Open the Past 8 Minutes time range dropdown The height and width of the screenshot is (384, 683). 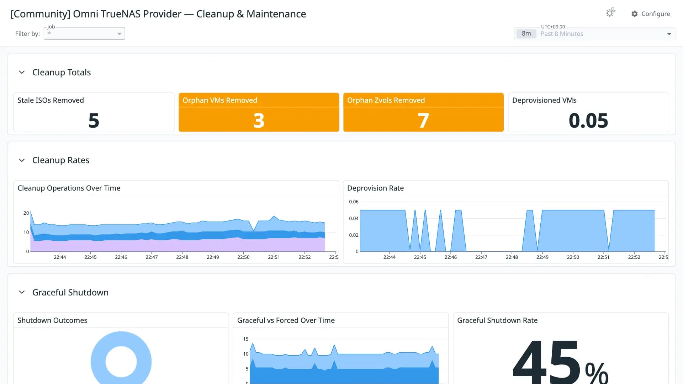pyautogui.click(x=595, y=34)
